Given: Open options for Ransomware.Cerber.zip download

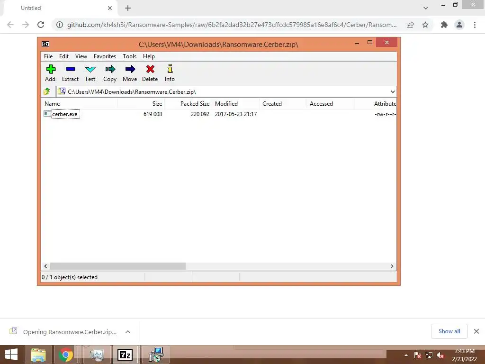Looking at the screenshot, I should point(128,332).
